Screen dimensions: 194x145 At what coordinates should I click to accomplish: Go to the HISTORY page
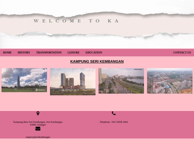pyautogui.click(x=24, y=53)
